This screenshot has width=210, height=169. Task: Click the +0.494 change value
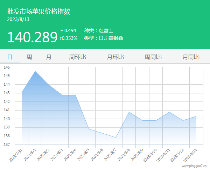coord(68,30)
